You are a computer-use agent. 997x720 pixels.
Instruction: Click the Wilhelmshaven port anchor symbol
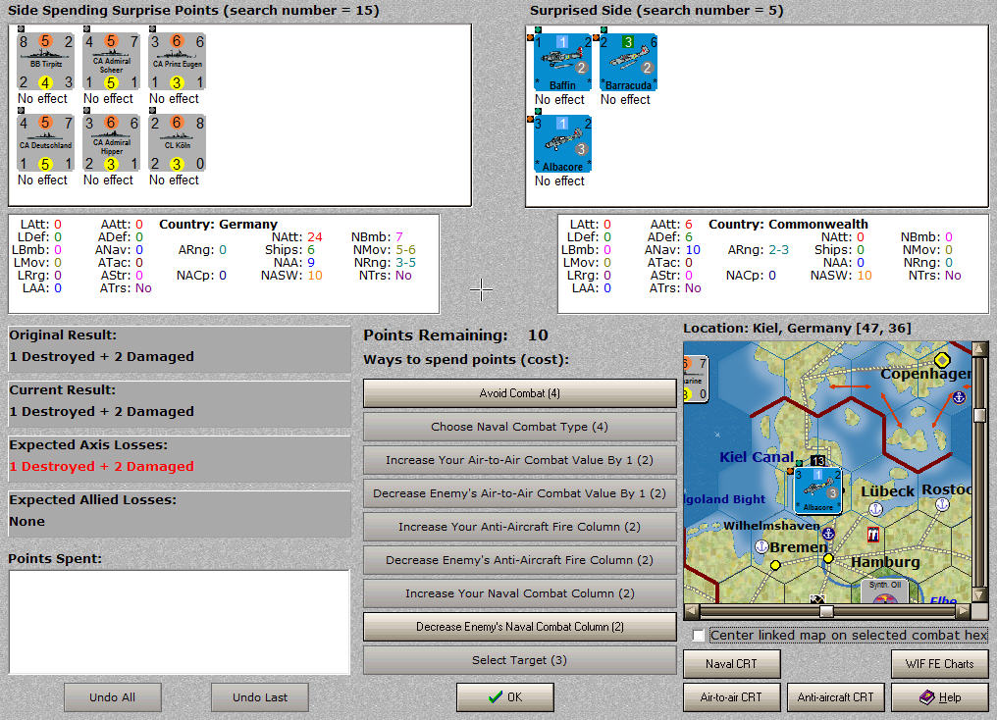[828, 534]
